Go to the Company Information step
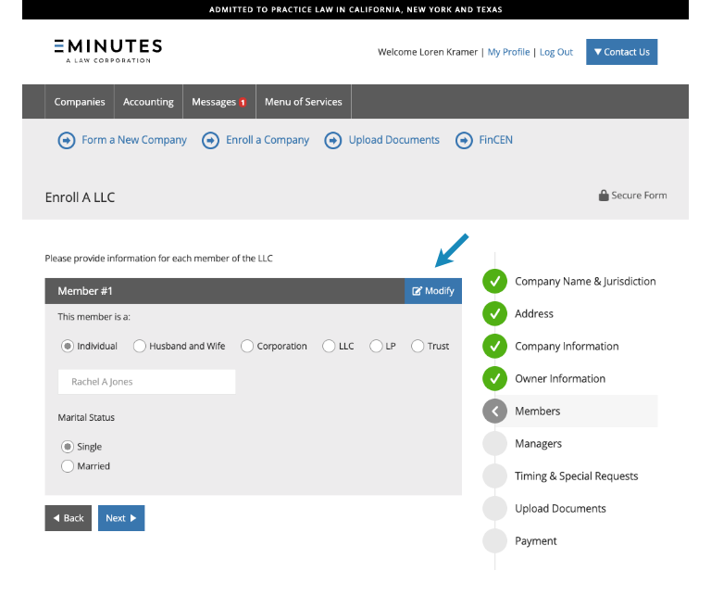The width and height of the screenshot is (711, 596). click(x=567, y=347)
